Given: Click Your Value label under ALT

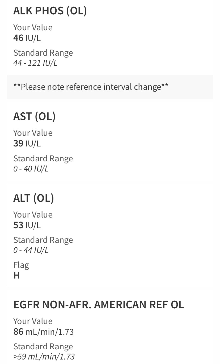Looking at the screenshot, I should click(x=33, y=215).
